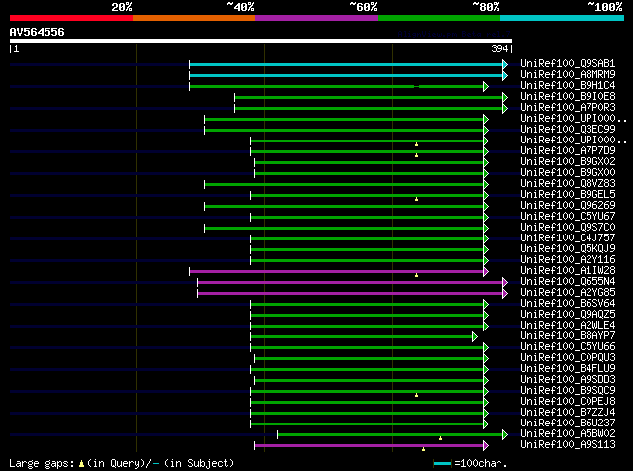This screenshot has height=471, width=633.
Task: Click the yellow in-Query gap legend icon
Action: [81, 464]
